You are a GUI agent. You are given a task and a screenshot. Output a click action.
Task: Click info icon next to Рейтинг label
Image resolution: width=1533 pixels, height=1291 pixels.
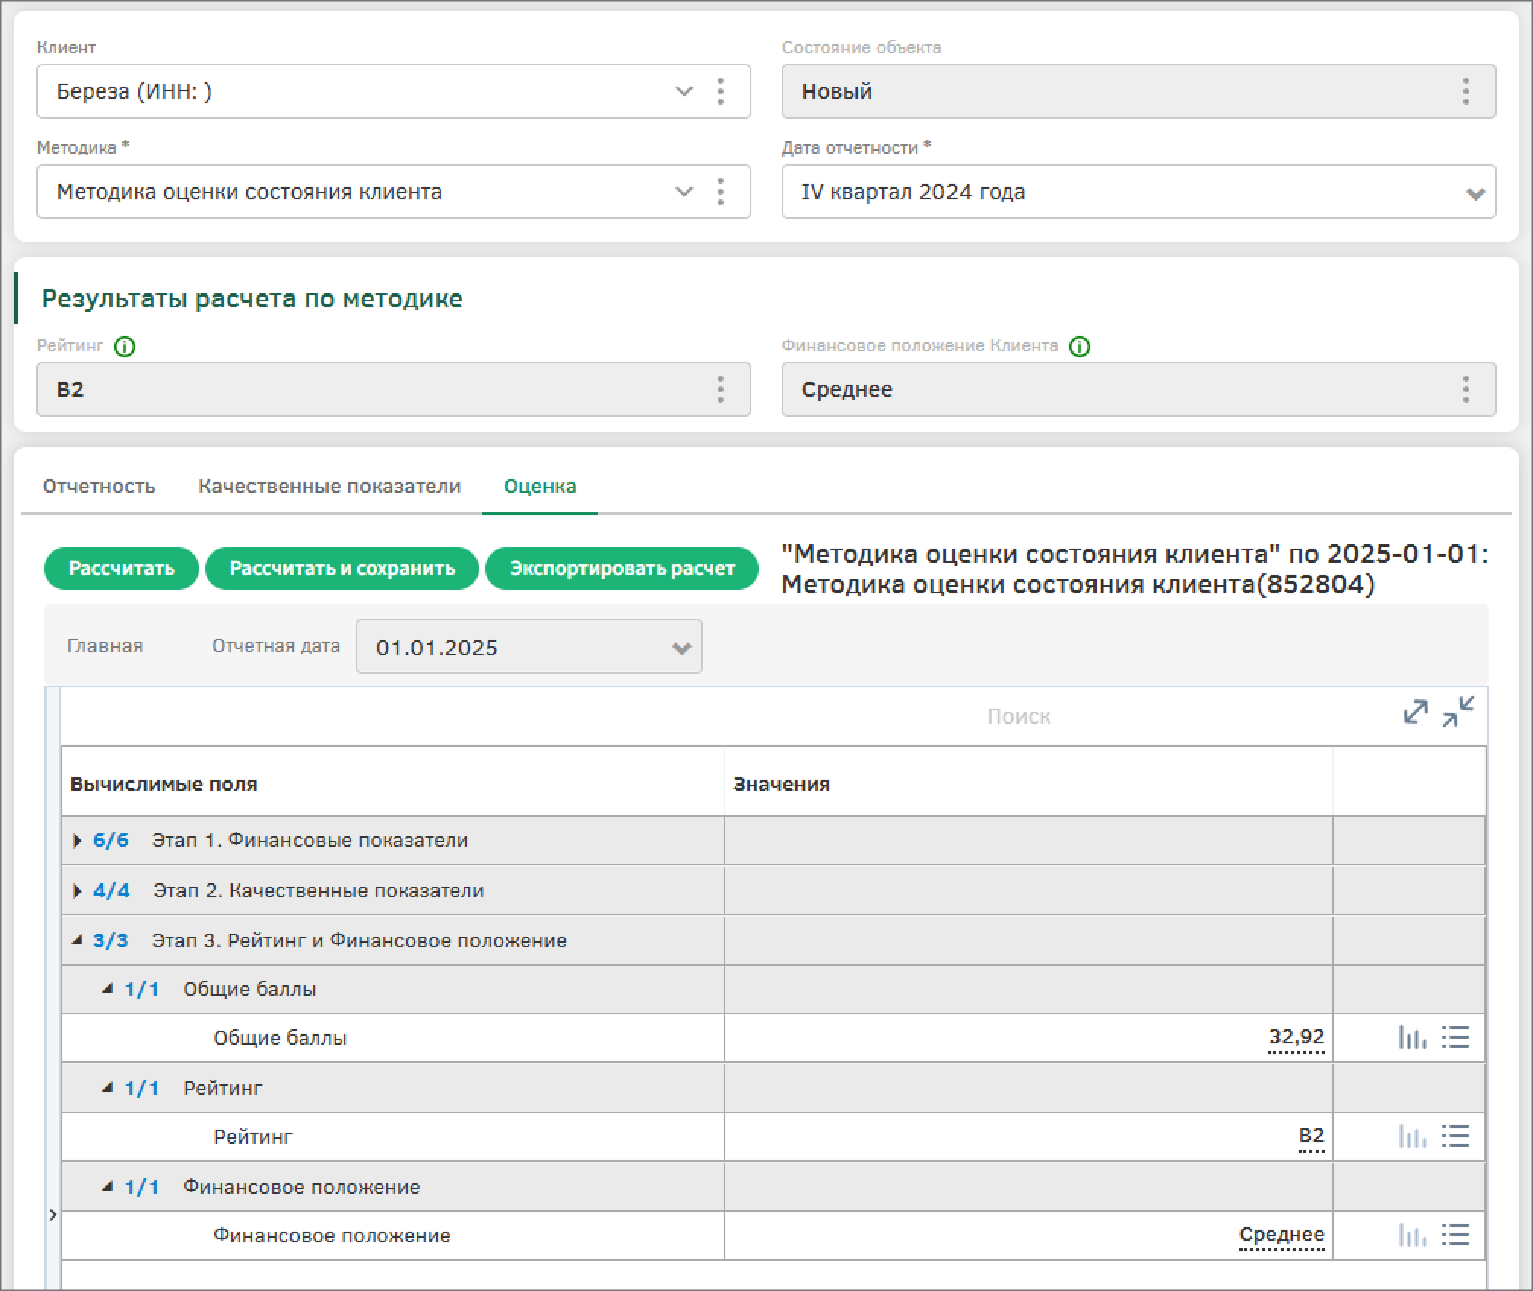tap(125, 347)
